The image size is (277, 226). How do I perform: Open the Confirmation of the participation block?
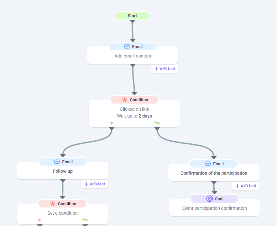click(x=214, y=173)
